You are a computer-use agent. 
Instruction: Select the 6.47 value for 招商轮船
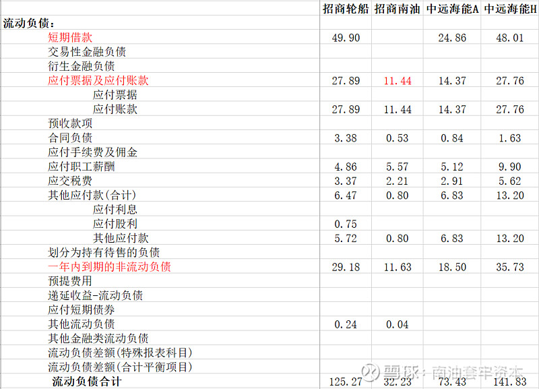[346, 196]
